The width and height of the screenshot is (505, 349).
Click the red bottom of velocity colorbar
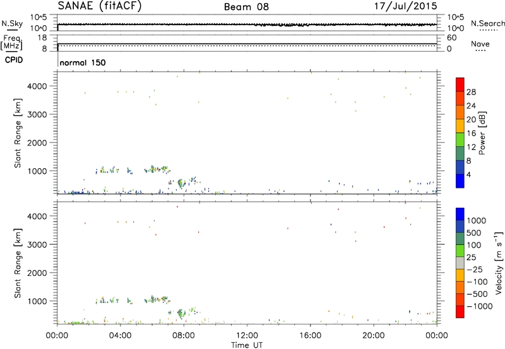click(x=460, y=312)
